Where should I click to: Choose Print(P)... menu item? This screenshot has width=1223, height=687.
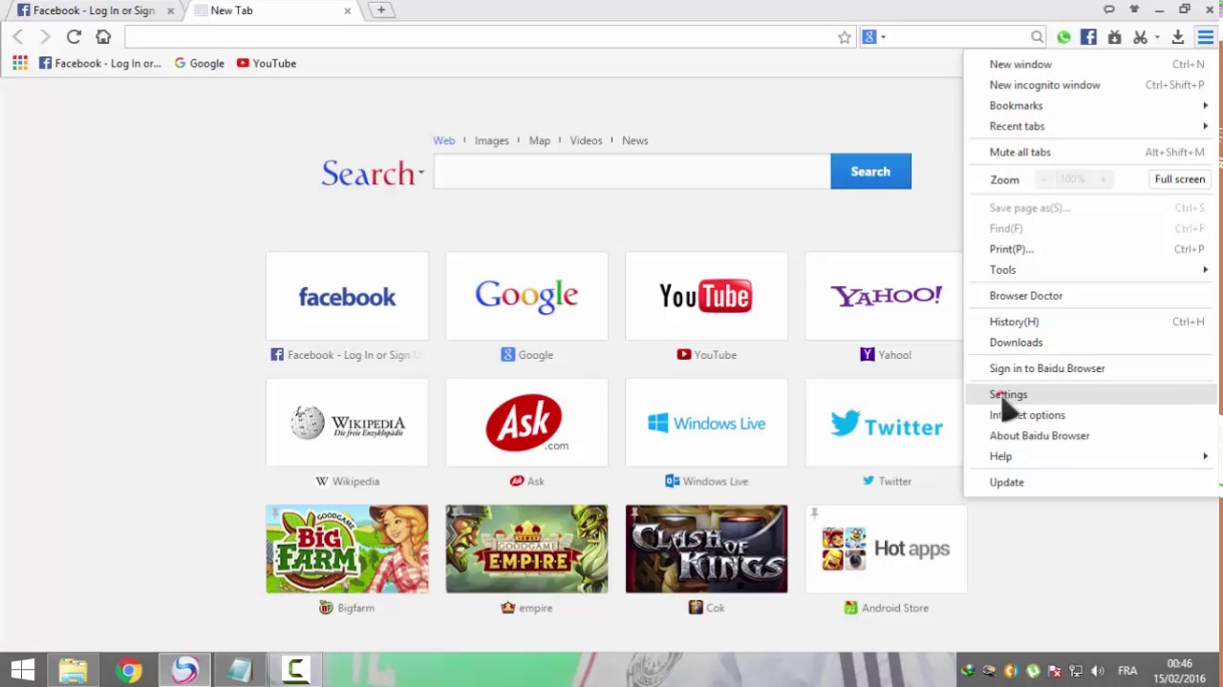point(1091,249)
